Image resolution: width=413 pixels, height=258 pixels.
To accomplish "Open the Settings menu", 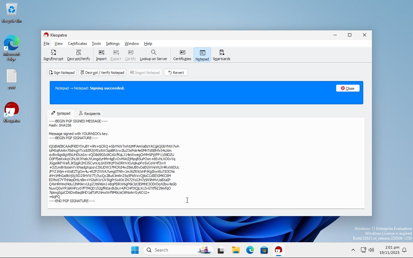I will tap(112, 44).
